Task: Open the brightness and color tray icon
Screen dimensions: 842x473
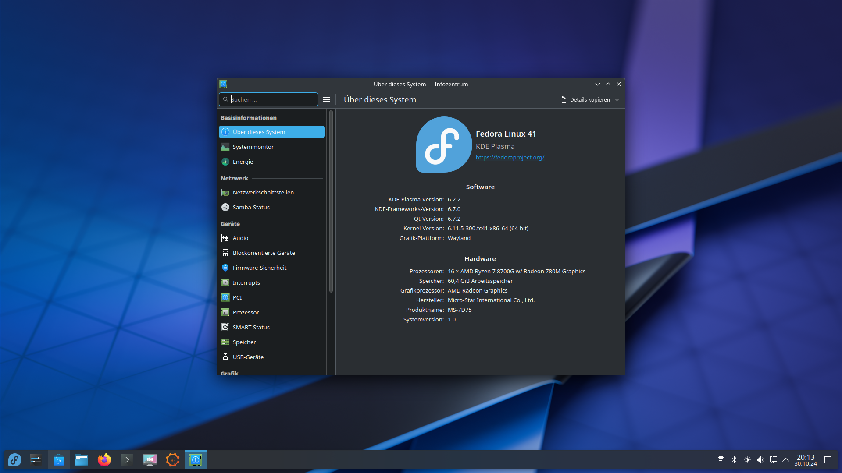Action: [x=747, y=460]
